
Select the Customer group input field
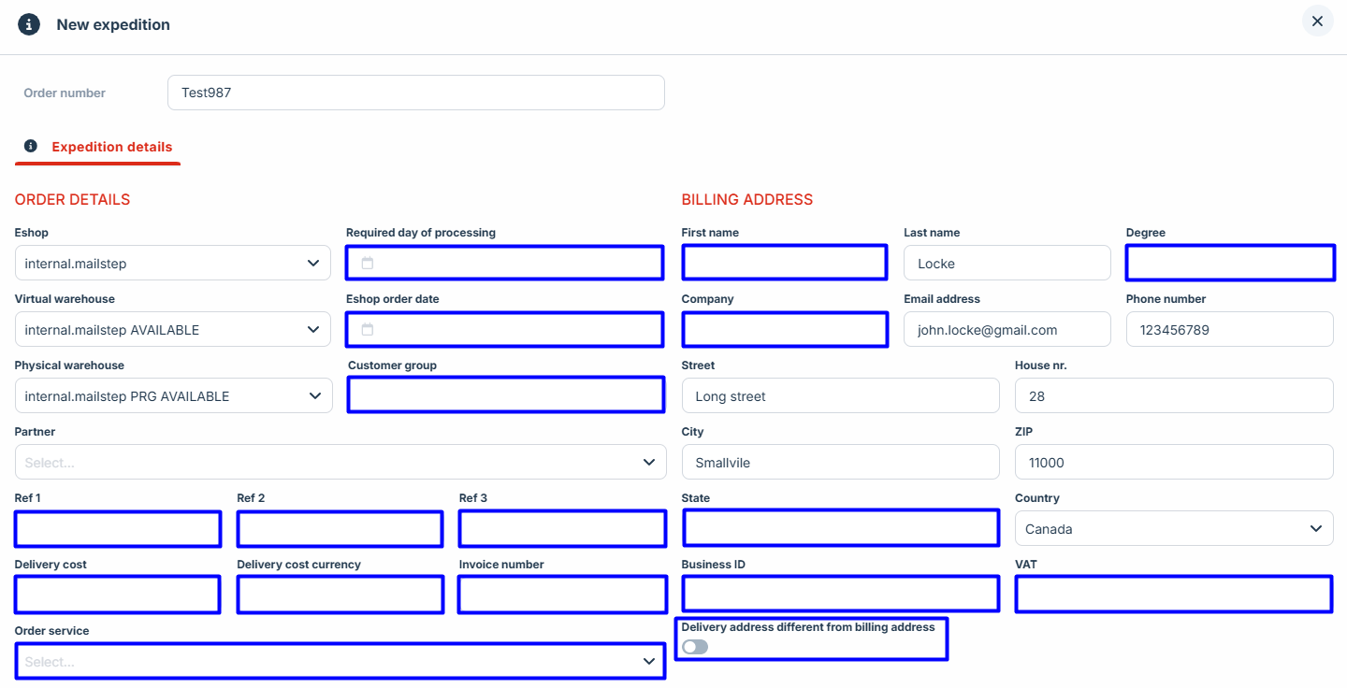505,395
